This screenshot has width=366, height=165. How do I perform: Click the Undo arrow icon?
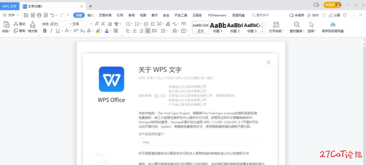[x=52, y=15]
